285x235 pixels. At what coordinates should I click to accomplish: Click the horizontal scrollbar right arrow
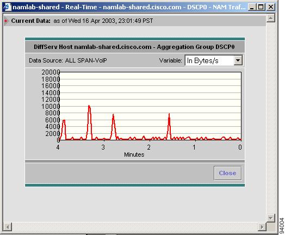[x=262, y=227]
